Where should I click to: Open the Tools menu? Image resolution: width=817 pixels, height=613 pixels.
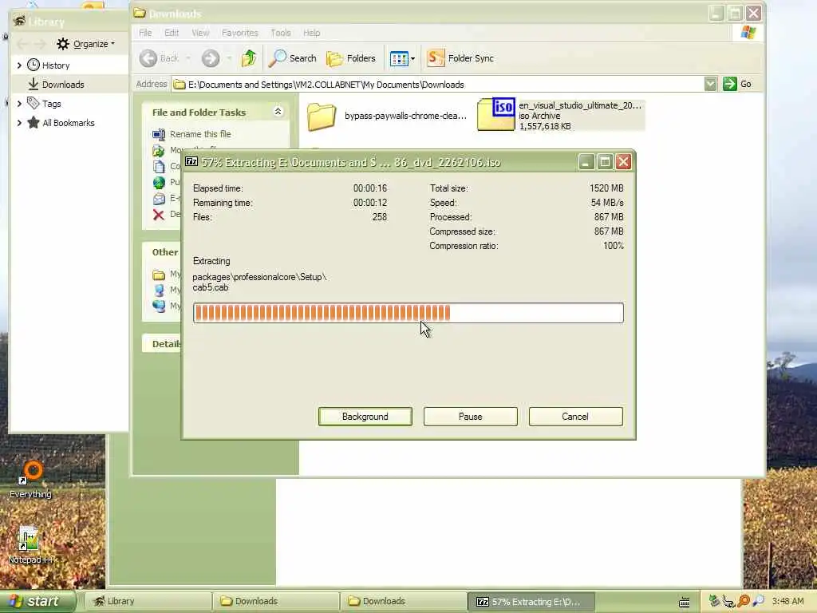point(280,33)
